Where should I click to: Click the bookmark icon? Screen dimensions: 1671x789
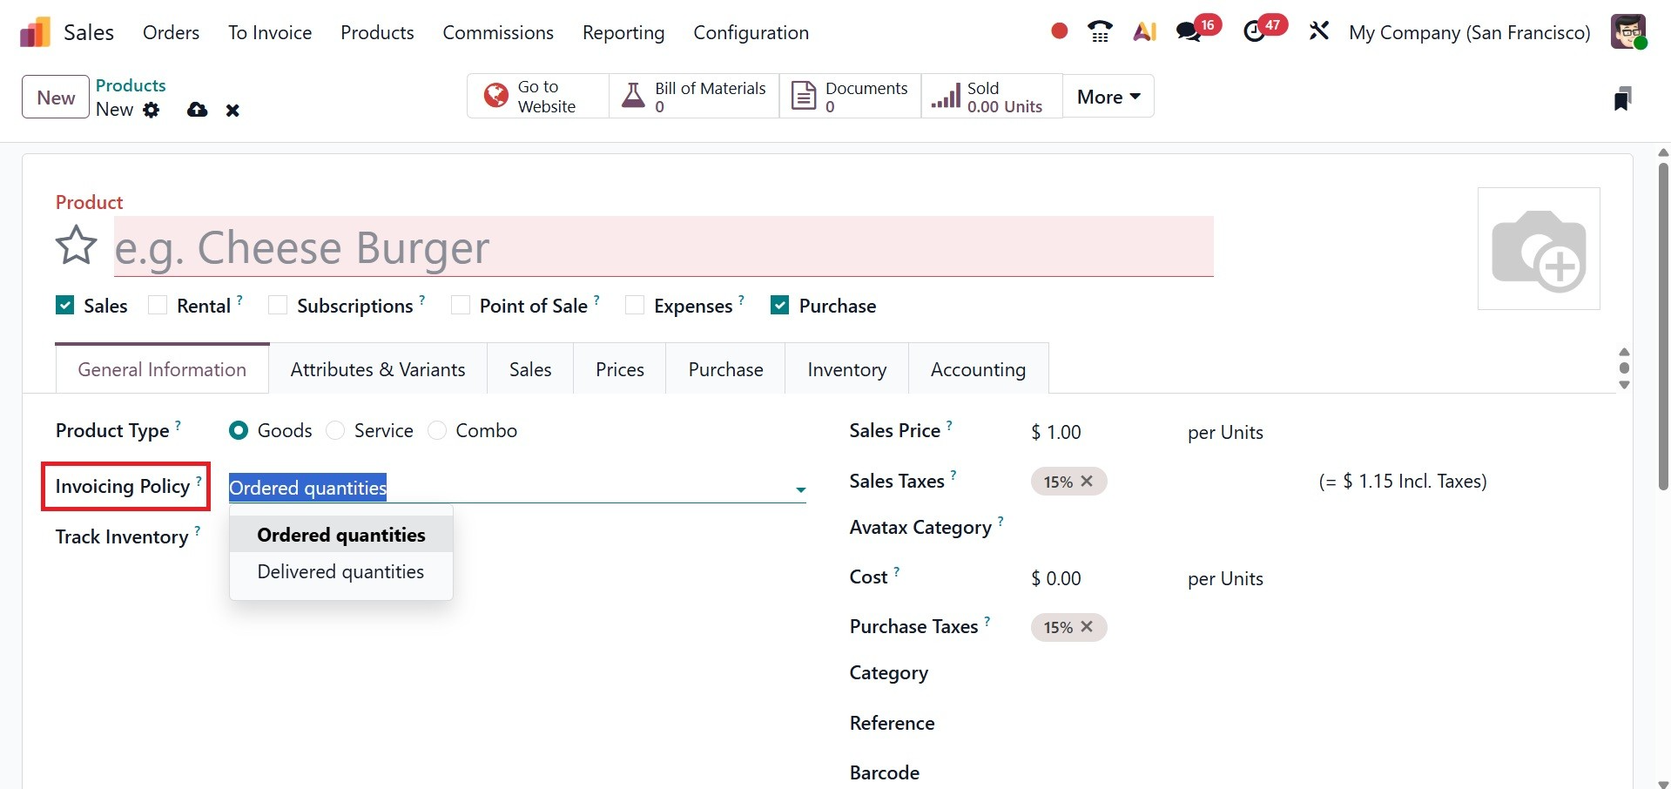pyautogui.click(x=1621, y=98)
